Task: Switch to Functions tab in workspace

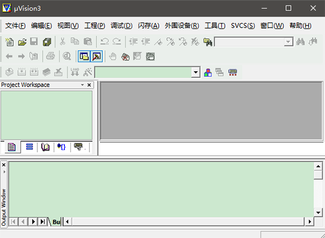Action: click(61, 147)
